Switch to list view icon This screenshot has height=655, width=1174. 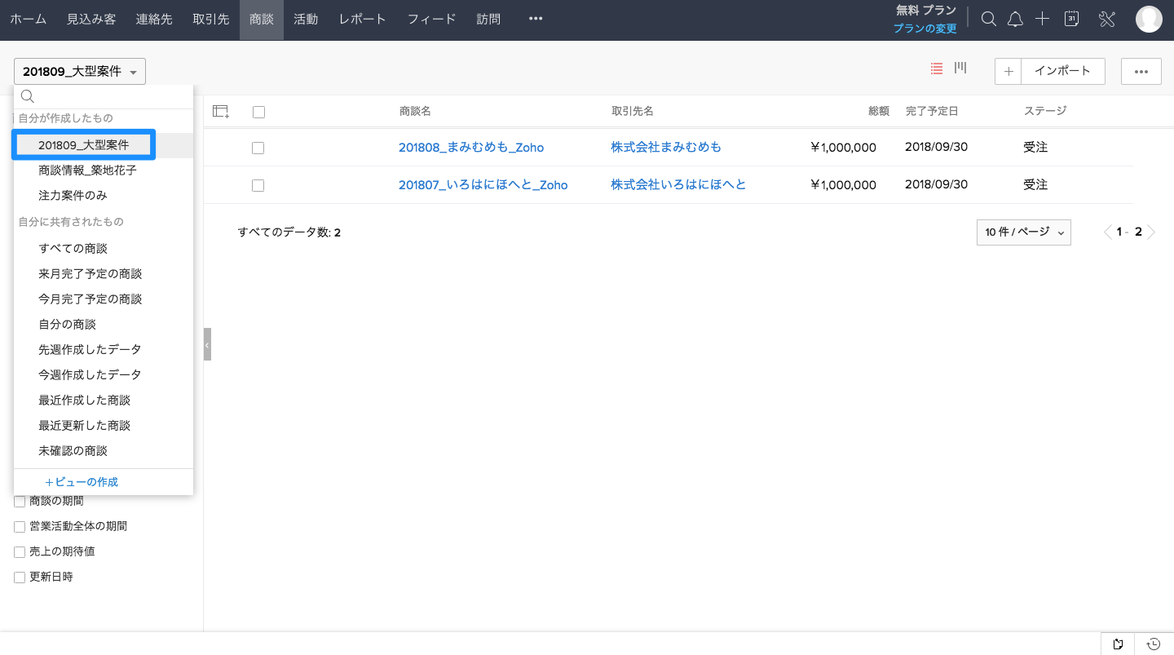pos(937,69)
